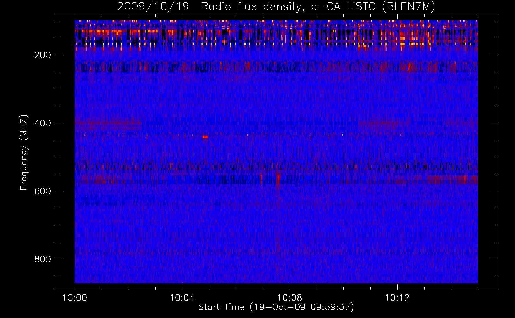515x318 pixels.
Task: Click the 10:08 time axis label
Action: click(x=290, y=298)
